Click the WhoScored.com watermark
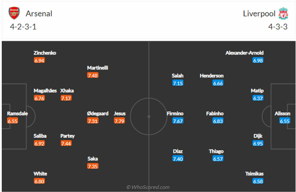This screenshot has width=296, height=192. 148,187
